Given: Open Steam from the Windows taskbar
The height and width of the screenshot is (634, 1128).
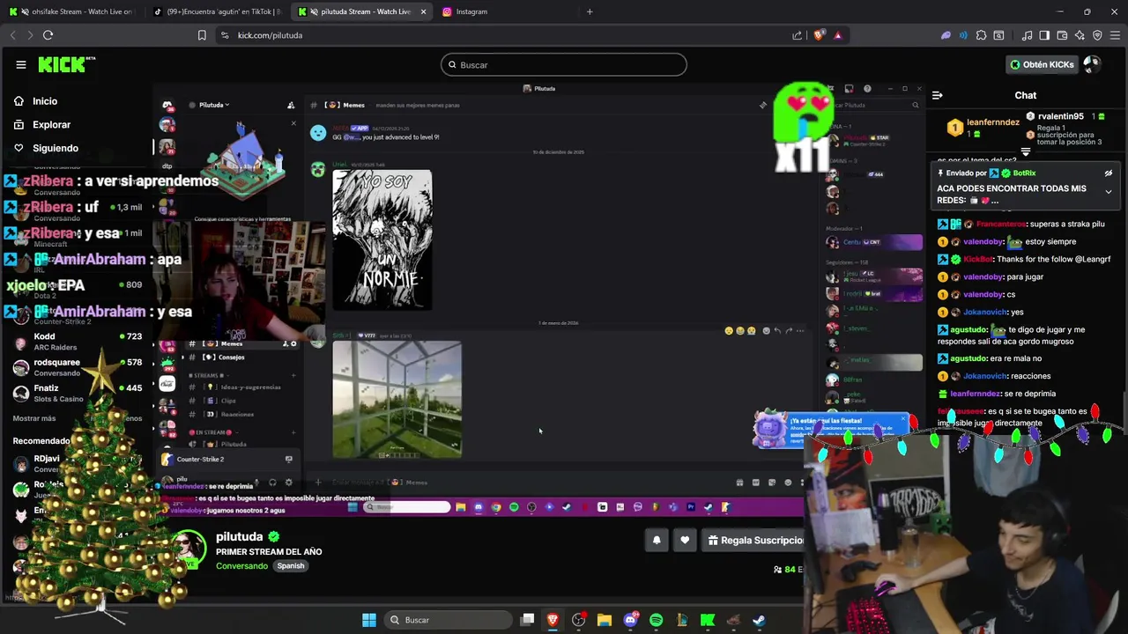Looking at the screenshot, I should click(759, 620).
